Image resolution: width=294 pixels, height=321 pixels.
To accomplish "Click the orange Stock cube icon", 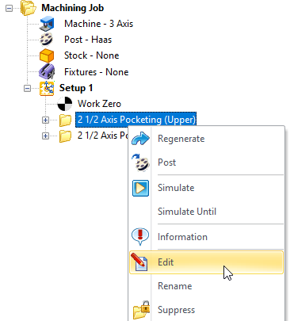I will point(47,55).
